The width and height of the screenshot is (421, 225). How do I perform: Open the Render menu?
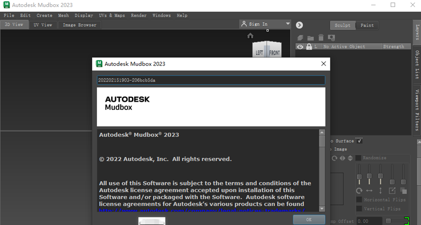138,15
